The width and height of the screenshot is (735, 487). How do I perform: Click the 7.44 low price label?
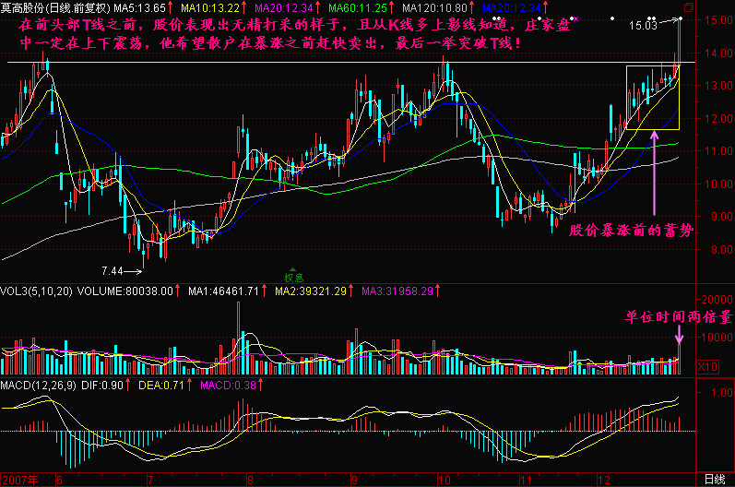point(112,270)
